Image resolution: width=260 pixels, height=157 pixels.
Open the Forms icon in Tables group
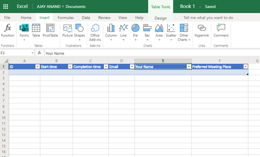click(x=24, y=28)
